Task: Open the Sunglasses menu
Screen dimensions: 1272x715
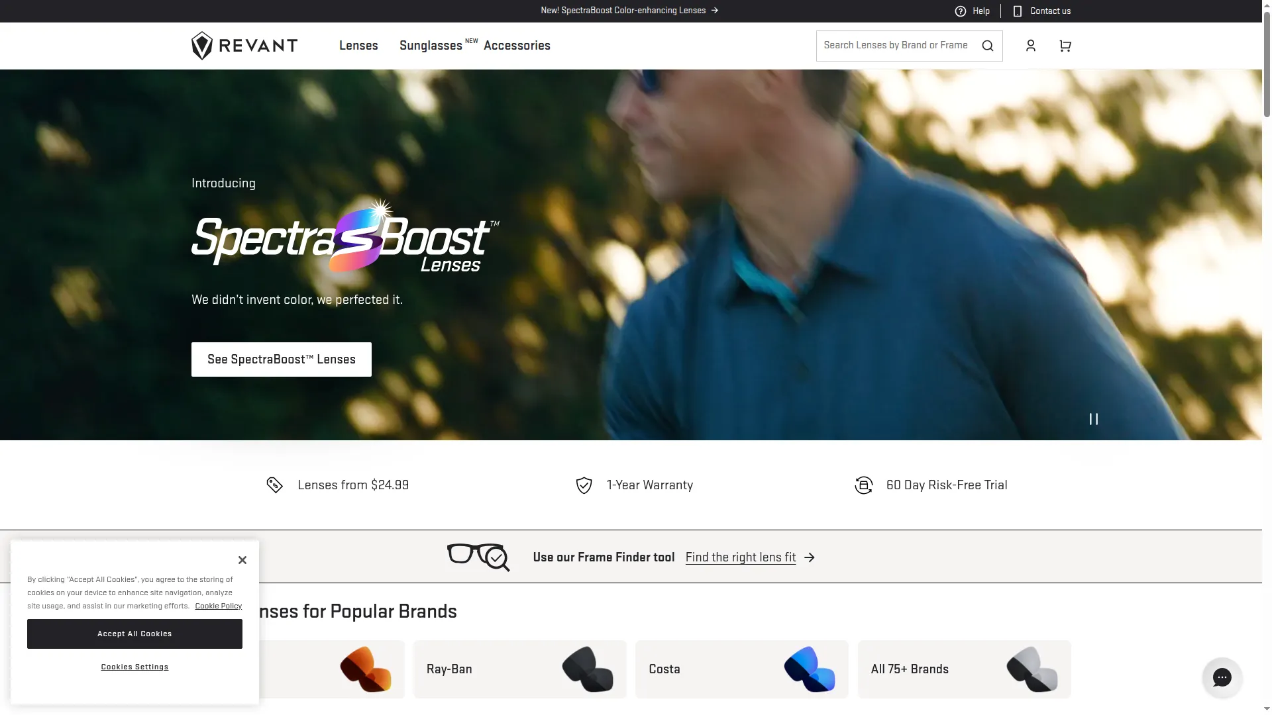Action: pos(431,46)
